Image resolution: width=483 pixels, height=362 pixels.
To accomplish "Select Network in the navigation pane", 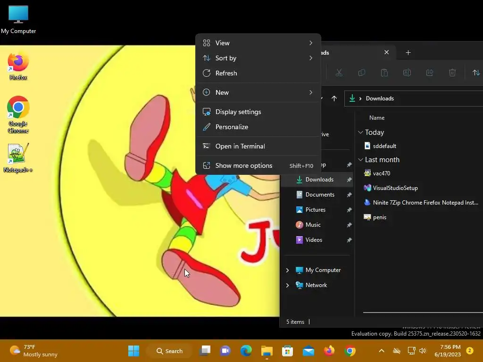I will 317,285.
